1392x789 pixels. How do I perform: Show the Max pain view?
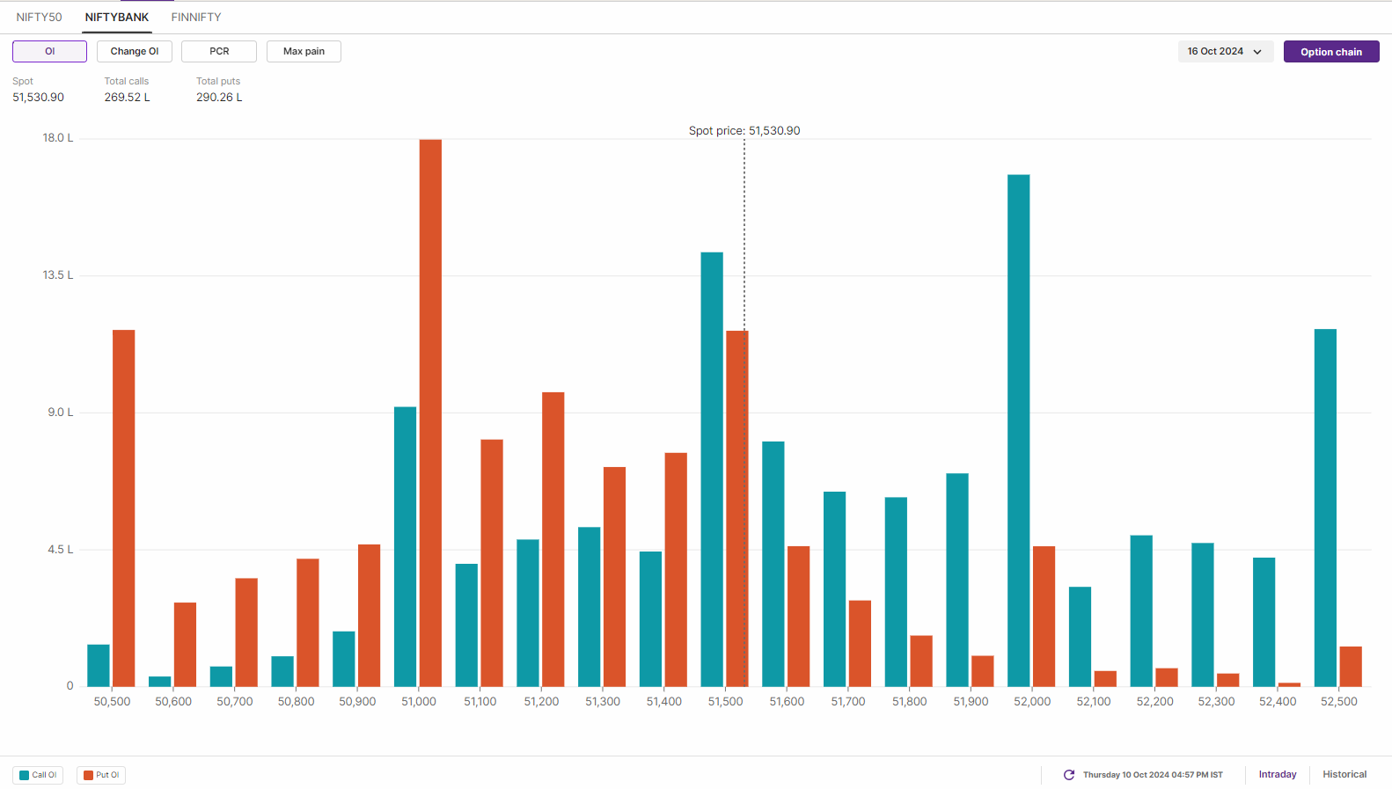click(304, 52)
